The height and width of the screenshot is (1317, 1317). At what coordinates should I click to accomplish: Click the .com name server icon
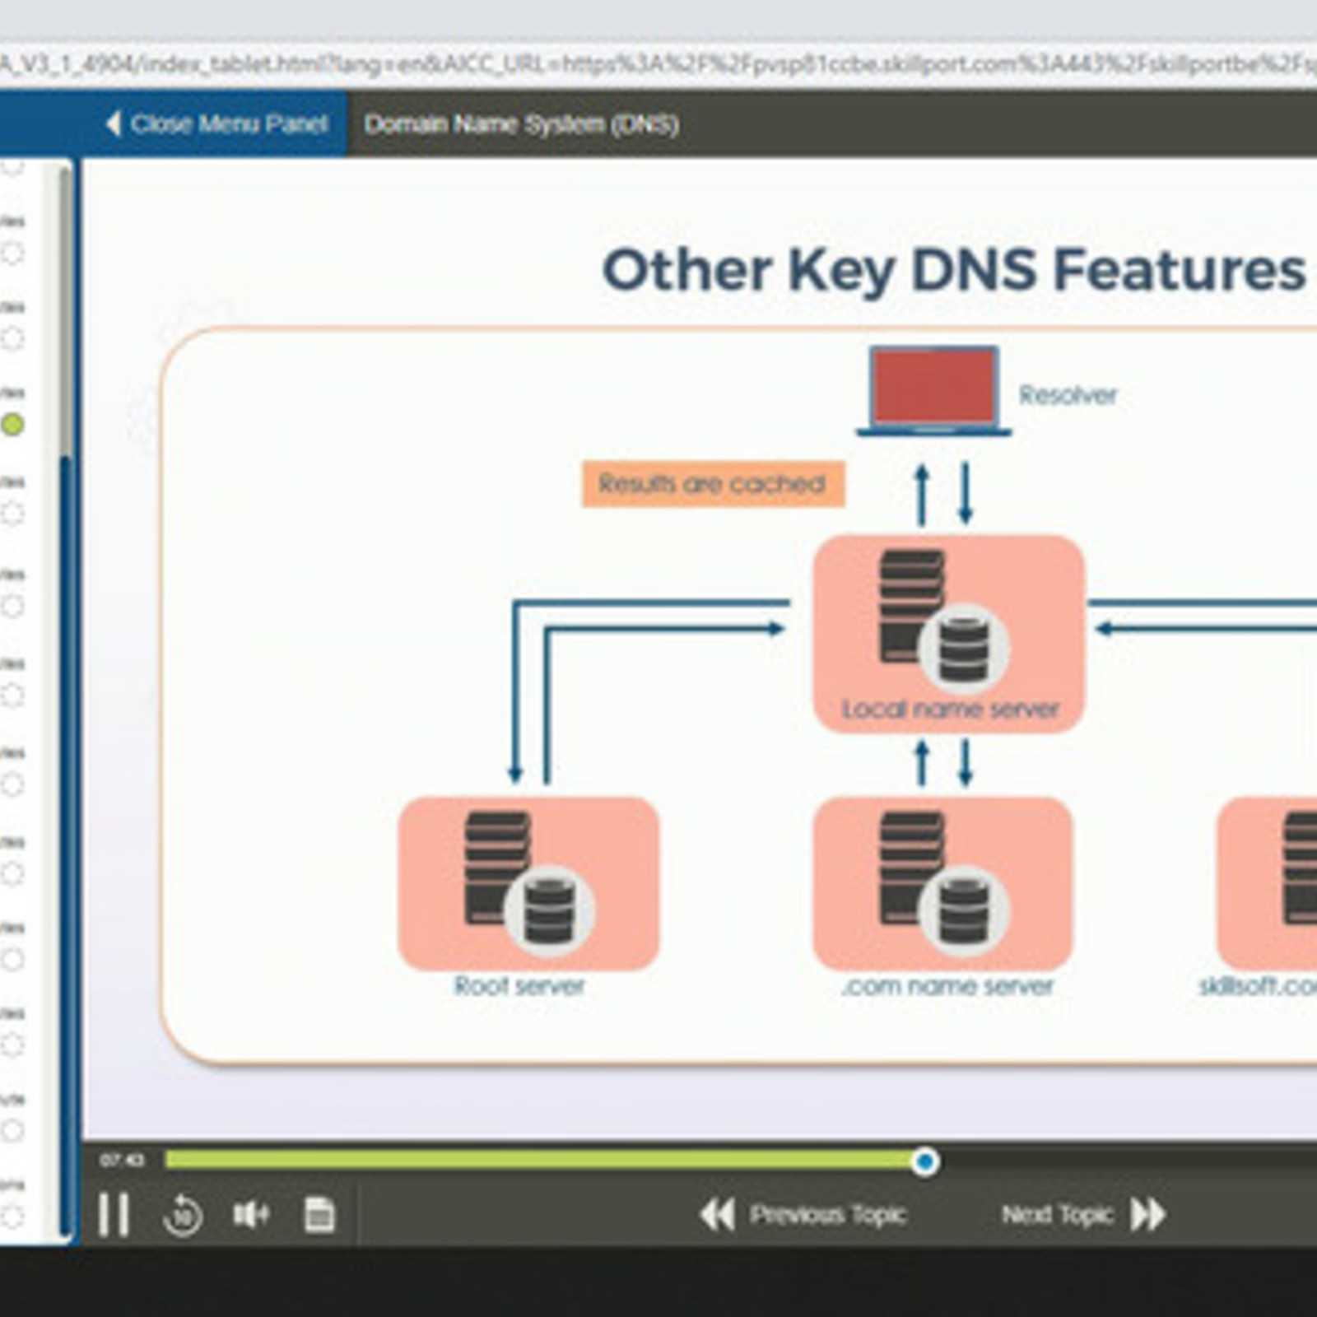coord(942,882)
